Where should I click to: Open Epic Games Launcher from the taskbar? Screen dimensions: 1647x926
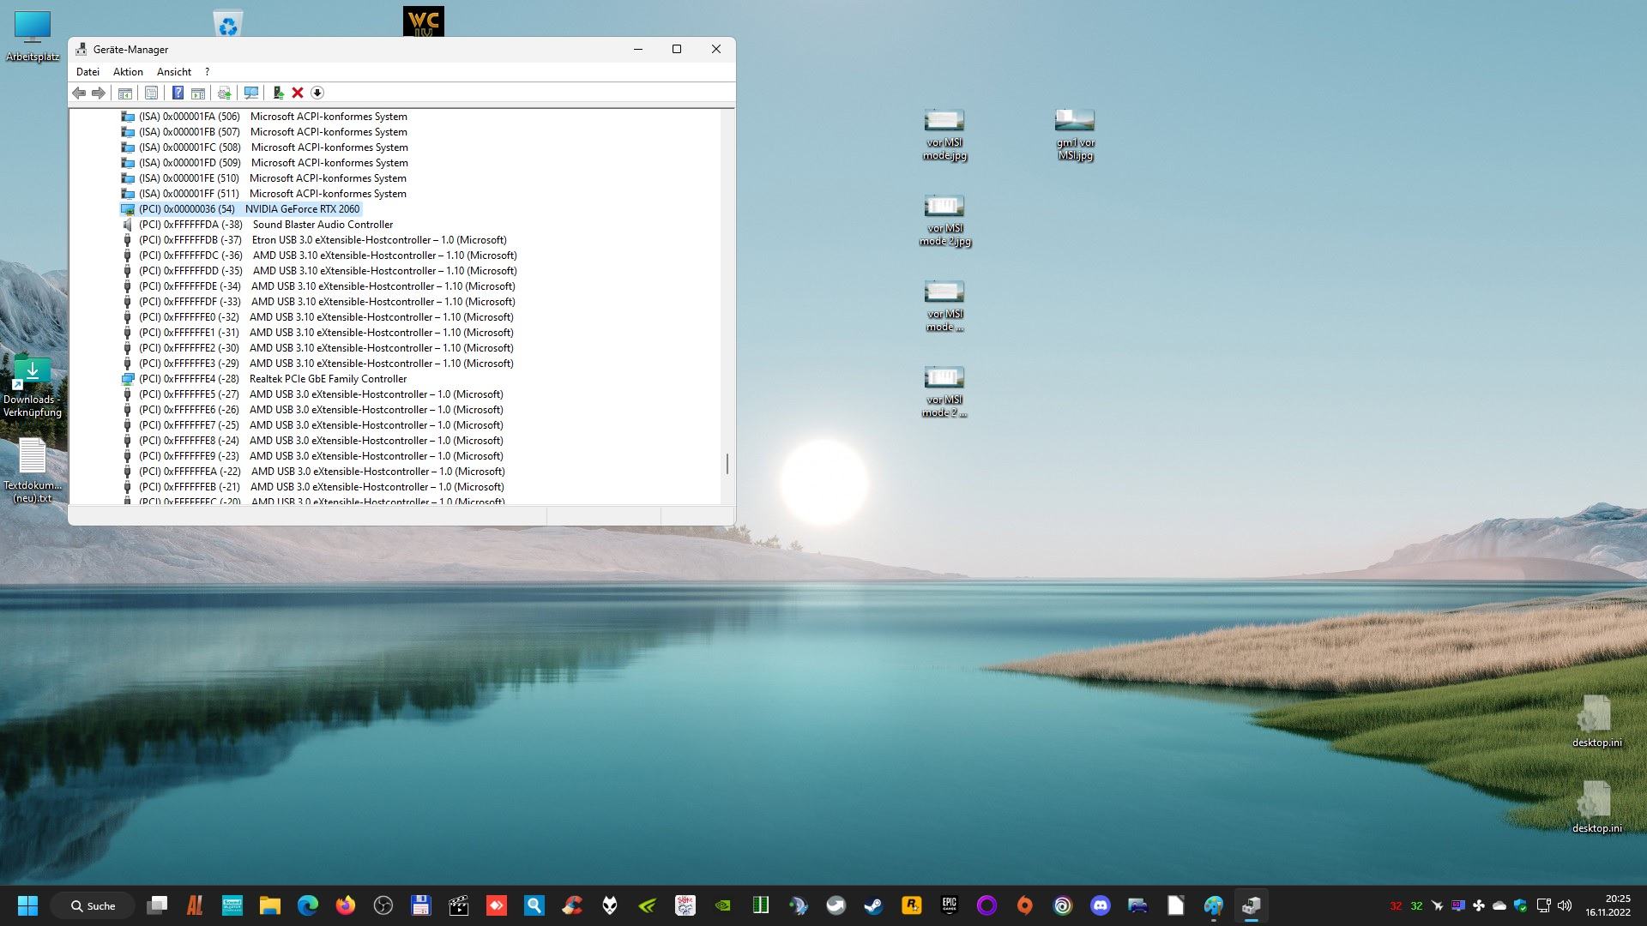point(950,905)
